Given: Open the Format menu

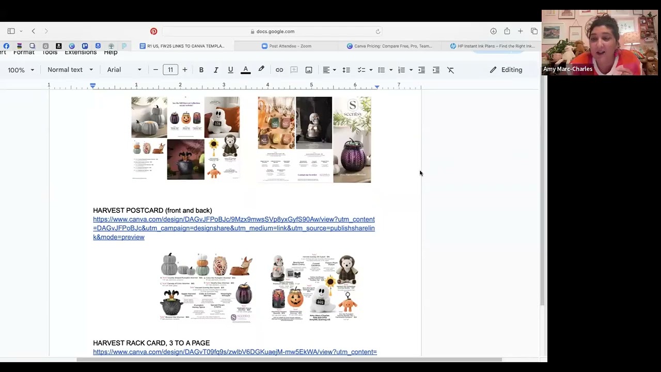Looking at the screenshot, I should coord(24,52).
